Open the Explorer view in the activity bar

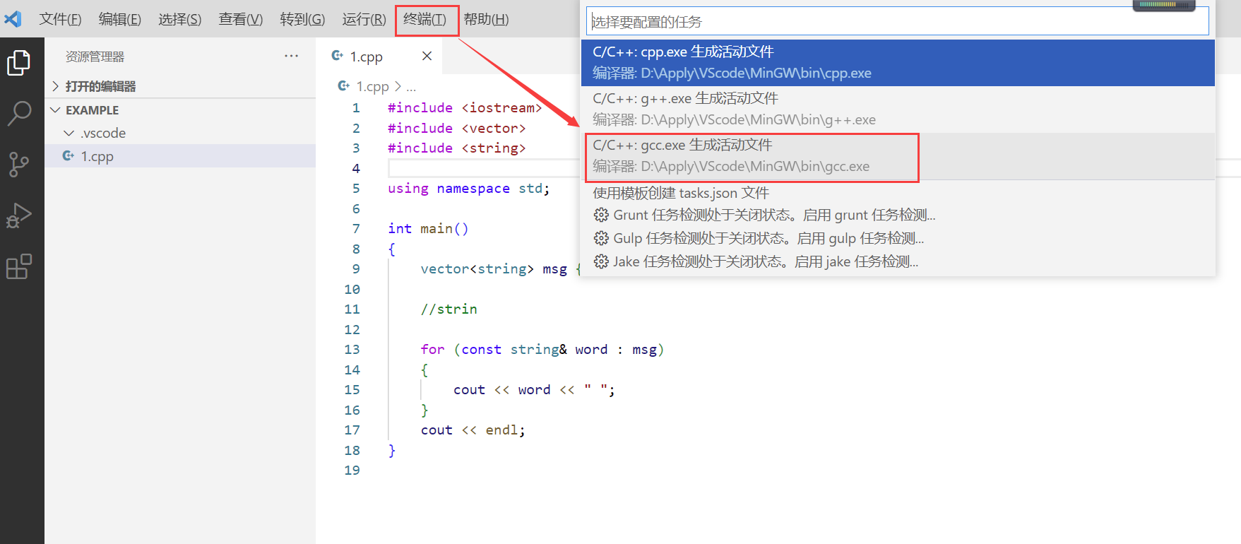19,62
